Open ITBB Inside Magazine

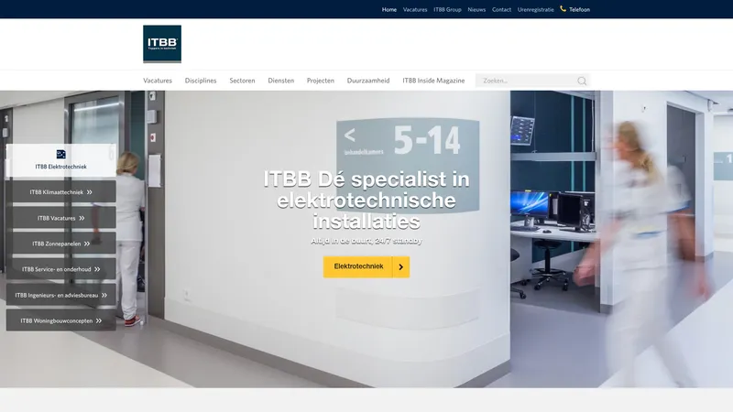click(433, 81)
